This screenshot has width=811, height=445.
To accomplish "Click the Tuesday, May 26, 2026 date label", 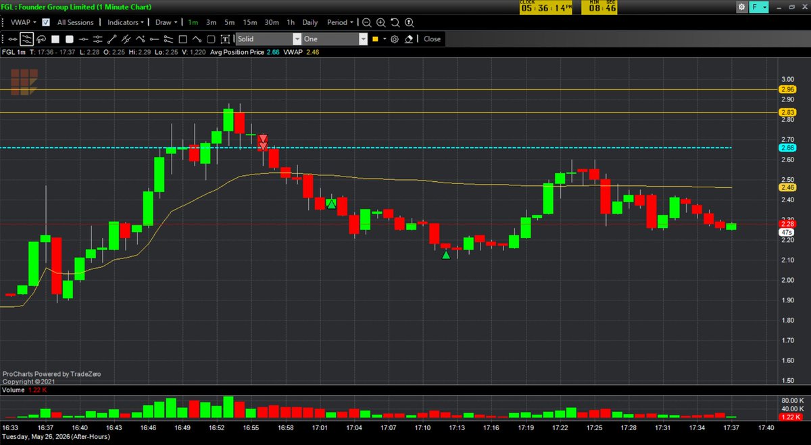I will click(56, 437).
